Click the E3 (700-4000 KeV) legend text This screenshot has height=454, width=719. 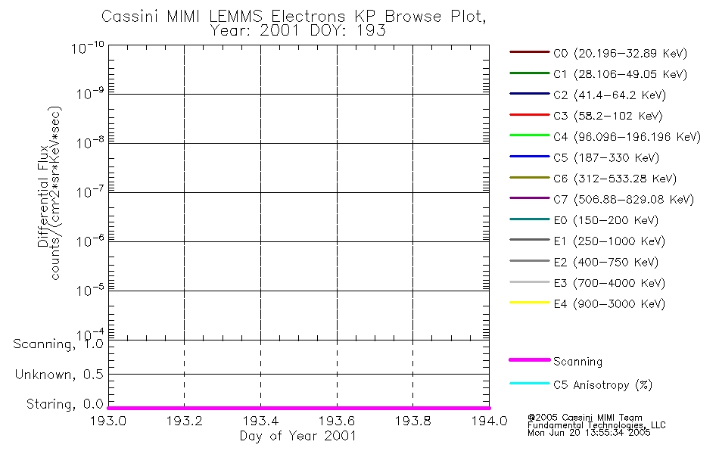(x=609, y=283)
